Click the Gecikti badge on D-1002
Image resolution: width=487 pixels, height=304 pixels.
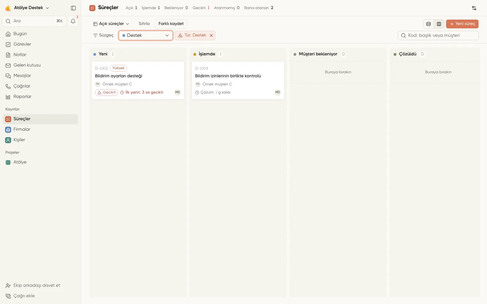tap(107, 93)
